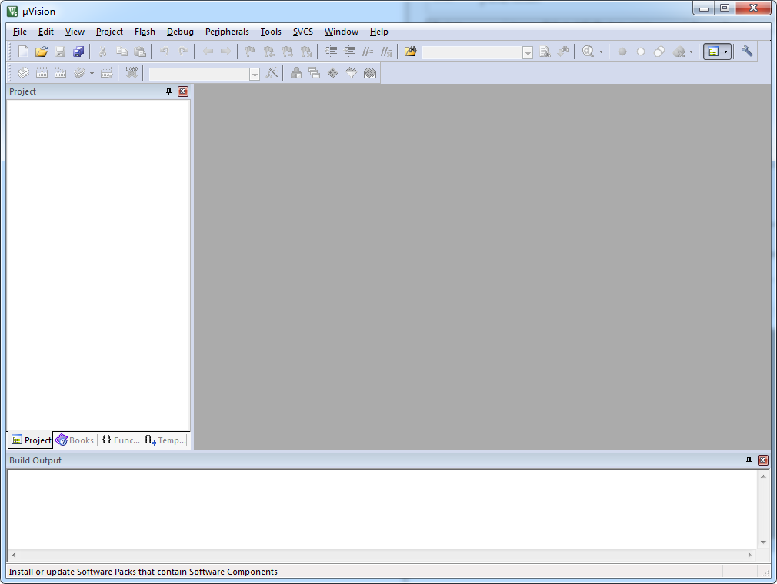Expand the target selection combo box dropdown
The image size is (777, 584).
(254, 75)
